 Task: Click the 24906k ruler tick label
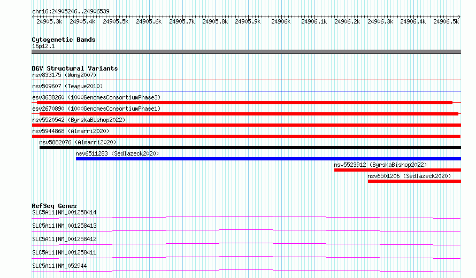tap(281, 21)
